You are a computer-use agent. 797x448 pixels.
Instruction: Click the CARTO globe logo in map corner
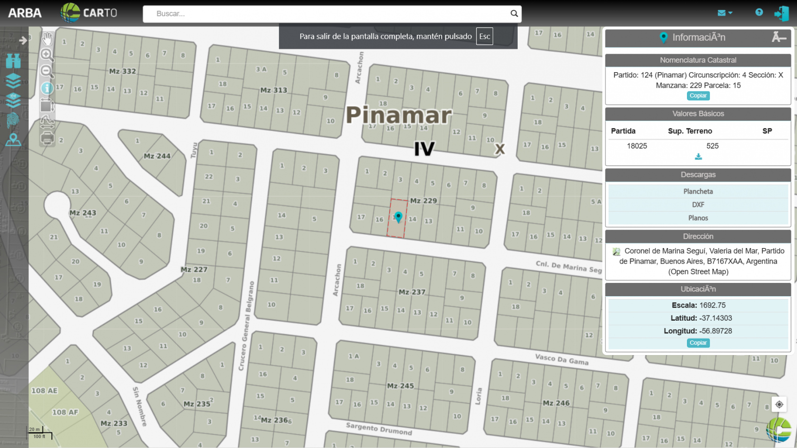[779, 430]
